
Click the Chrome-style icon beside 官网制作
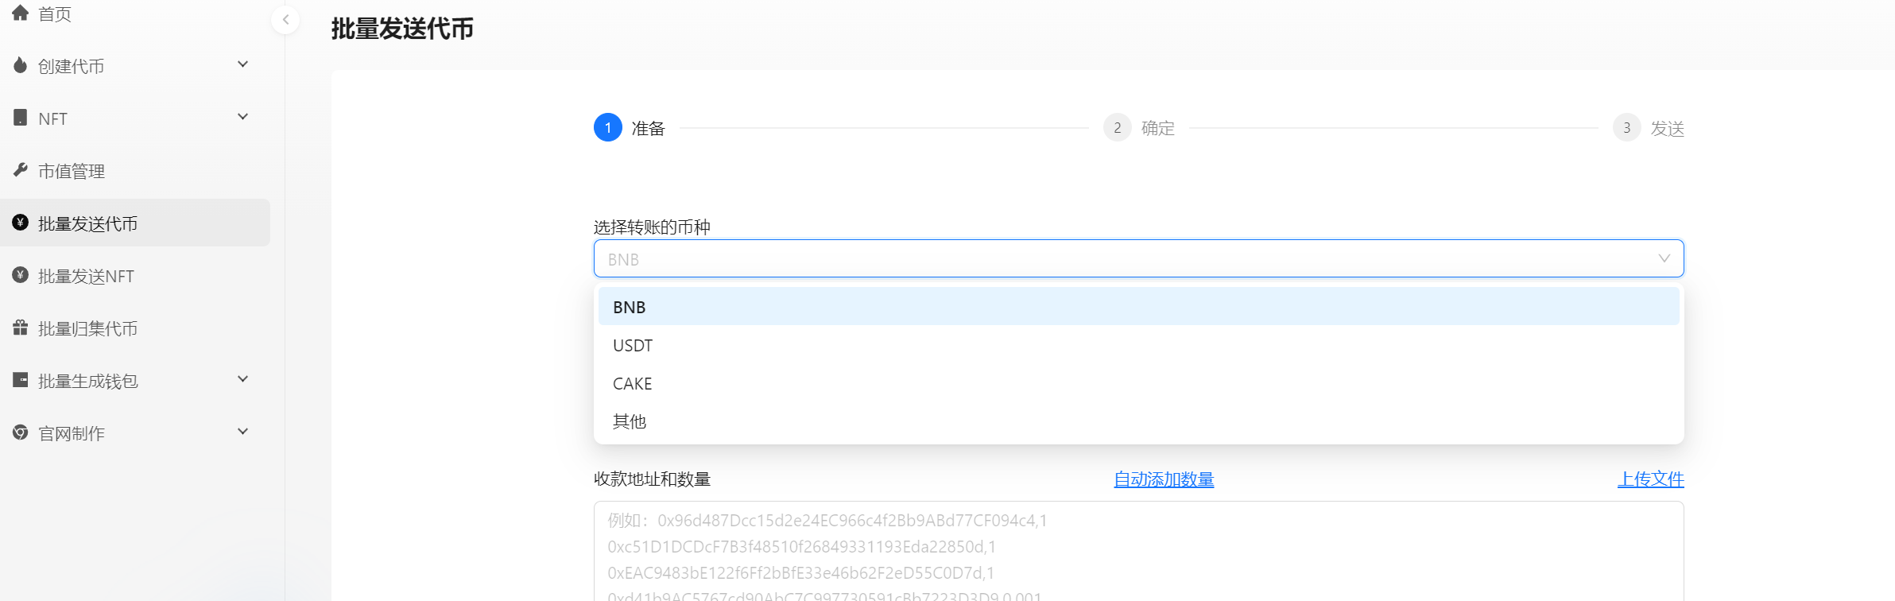tap(21, 432)
